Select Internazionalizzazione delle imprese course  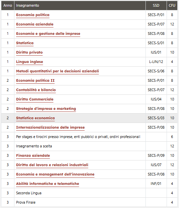[x=50, y=127]
